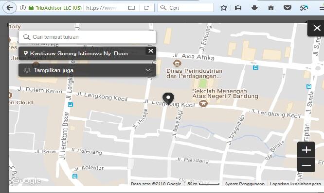The image size is (324, 193).
Task: Open site information icon in address bar
Action: pos(23,8)
